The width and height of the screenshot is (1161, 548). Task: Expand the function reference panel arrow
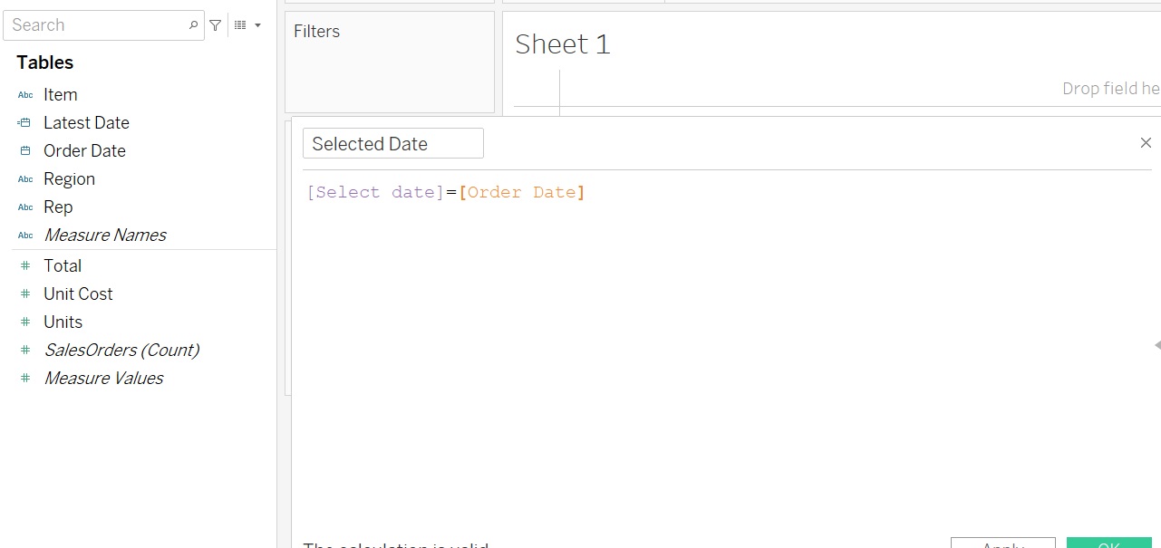(x=1156, y=345)
